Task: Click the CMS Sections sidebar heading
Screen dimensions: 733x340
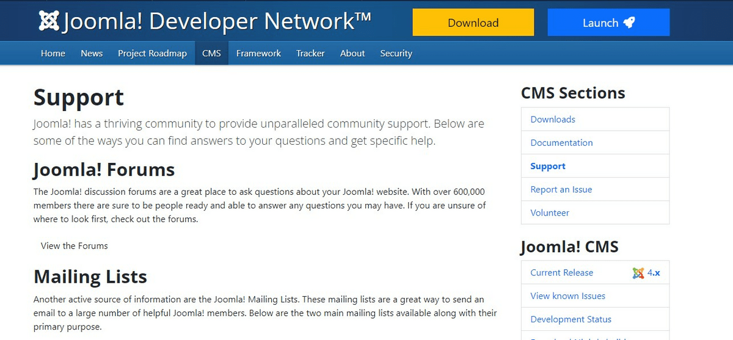Action: (x=573, y=93)
